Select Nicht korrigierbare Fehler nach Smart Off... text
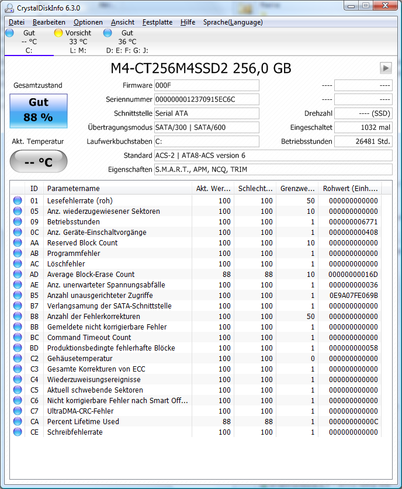 click(117, 400)
